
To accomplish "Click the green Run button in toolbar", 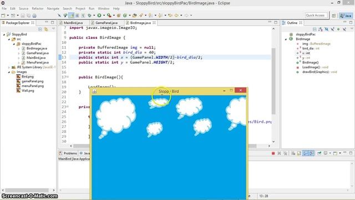I will coord(99,16).
